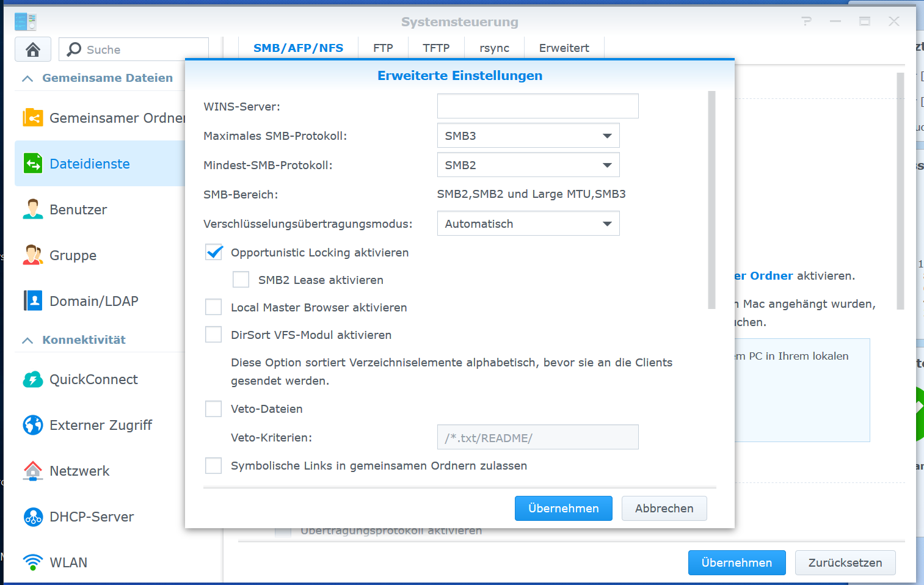
Task: Click the DHCP-Server sidebar icon
Action: click(32, 517)
